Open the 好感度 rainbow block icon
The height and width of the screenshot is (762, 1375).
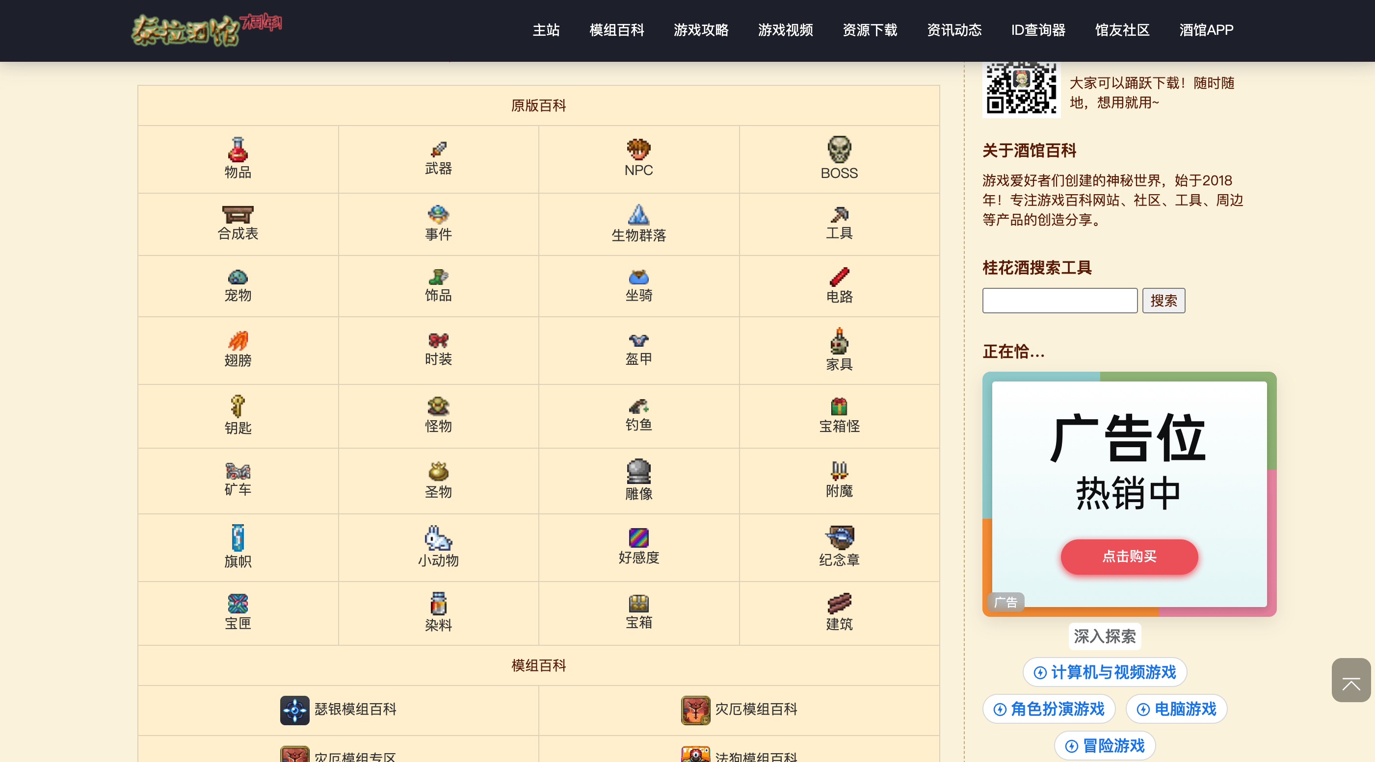(x=638, y=537)
